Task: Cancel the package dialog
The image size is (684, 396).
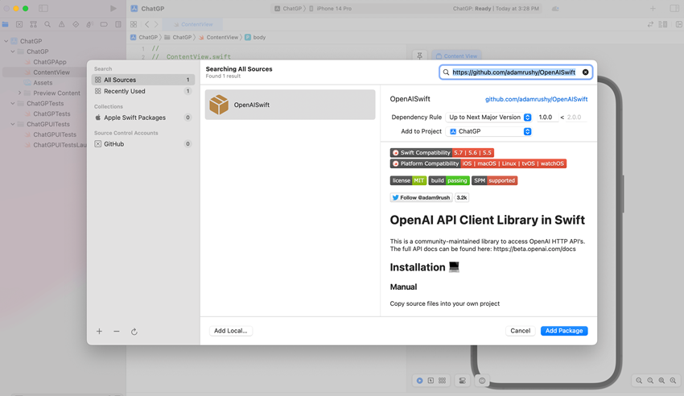Action: [520, 331]
